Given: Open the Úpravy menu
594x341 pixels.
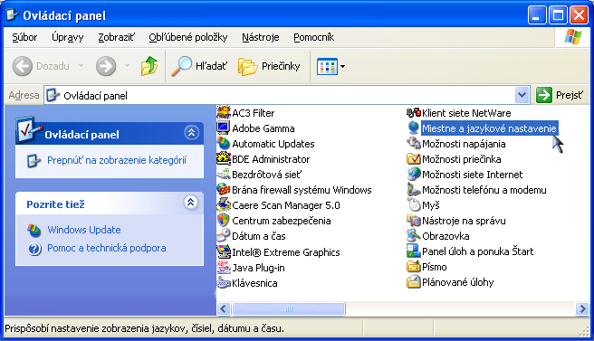Looking at the screenshot, I should [x=67, y=37].
